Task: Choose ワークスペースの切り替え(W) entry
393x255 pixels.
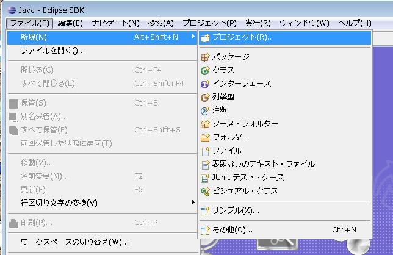Action: click(103, 242)
